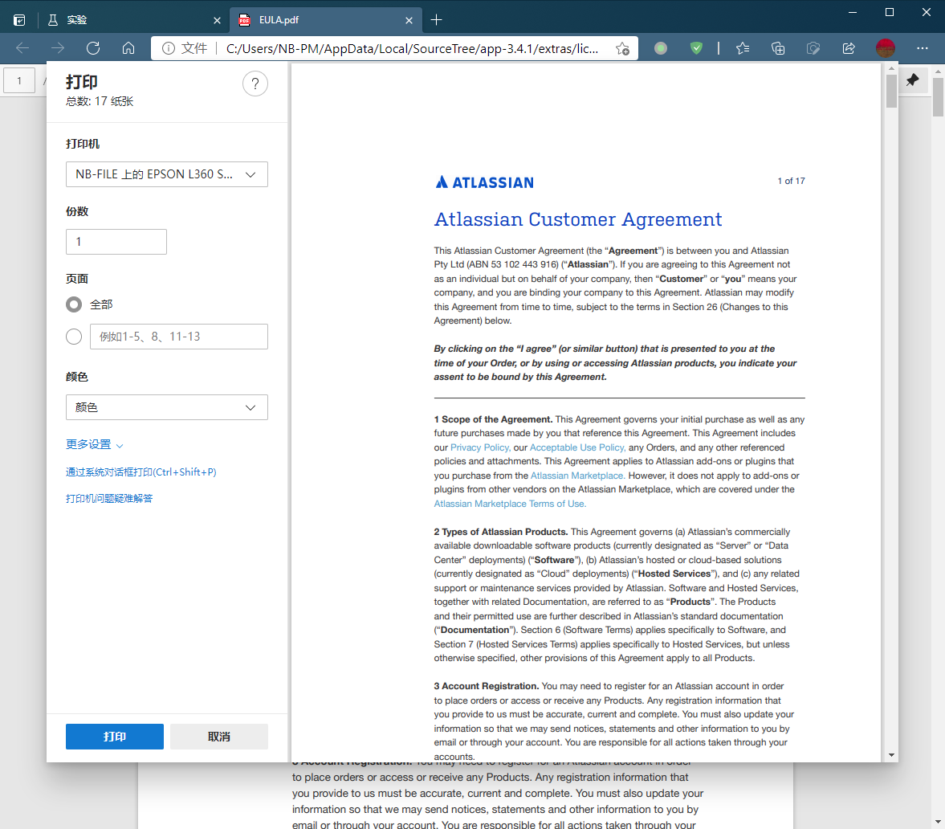
Task: Click the 打印 button
Action: pos(115,737)
